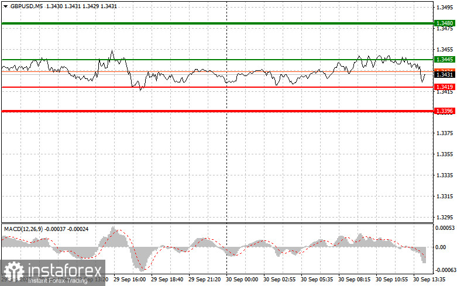Click the thick red horizontal line at 1.3396
The width and height of the screenshot is (457, 286).
click(x=218, y=111)
